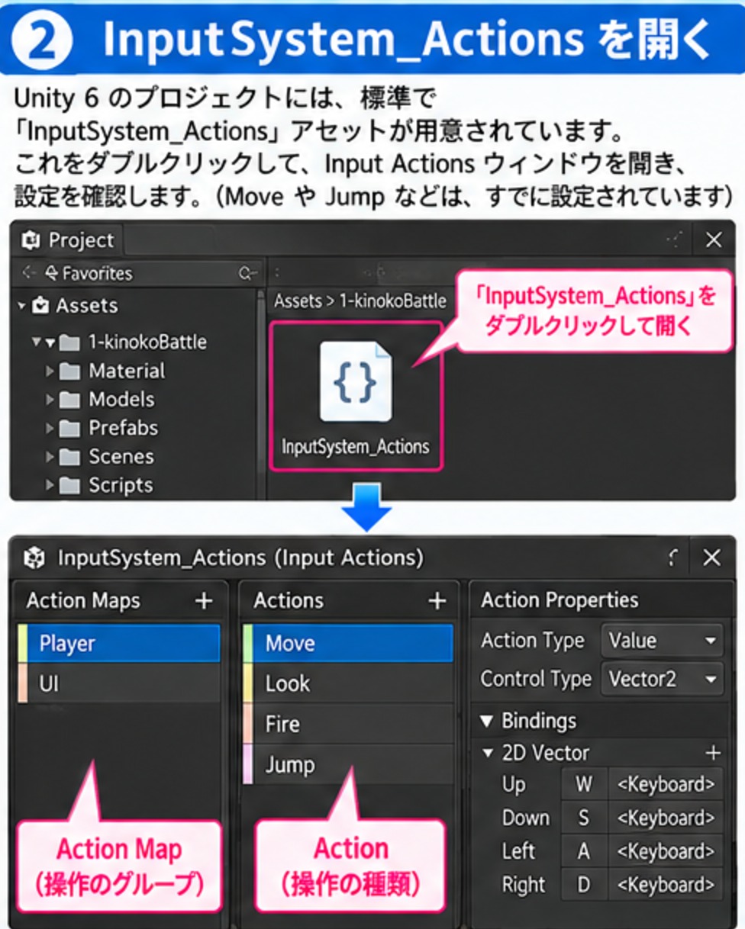This screenshot has width=745, height=929.
Task: Click the Actions column header
Action: point(289,601)
